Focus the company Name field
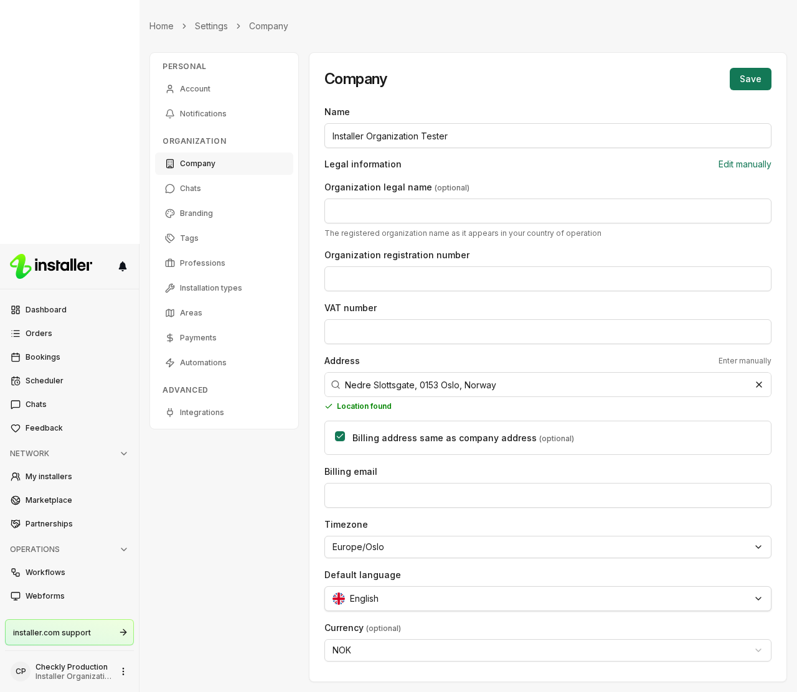 pyautogui.click(x=548, y=136)
